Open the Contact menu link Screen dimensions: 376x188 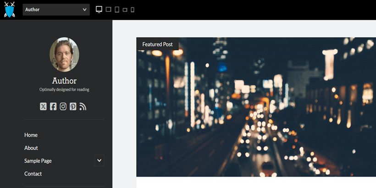(x=33, y=174)
